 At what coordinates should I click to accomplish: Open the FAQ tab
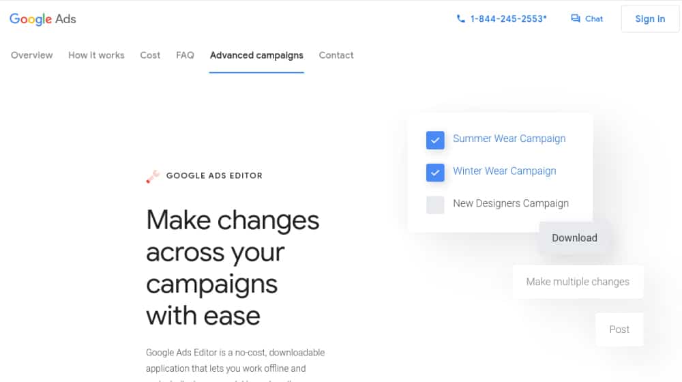(x=185, y=55)
